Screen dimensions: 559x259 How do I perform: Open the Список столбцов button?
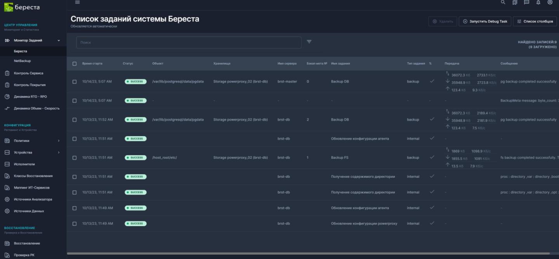point(535,21)
